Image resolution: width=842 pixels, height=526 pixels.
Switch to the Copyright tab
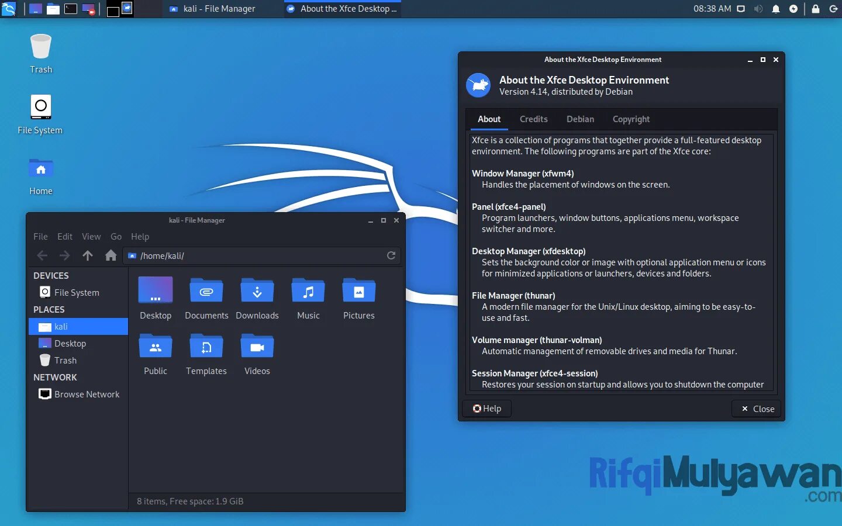point(631,119)
